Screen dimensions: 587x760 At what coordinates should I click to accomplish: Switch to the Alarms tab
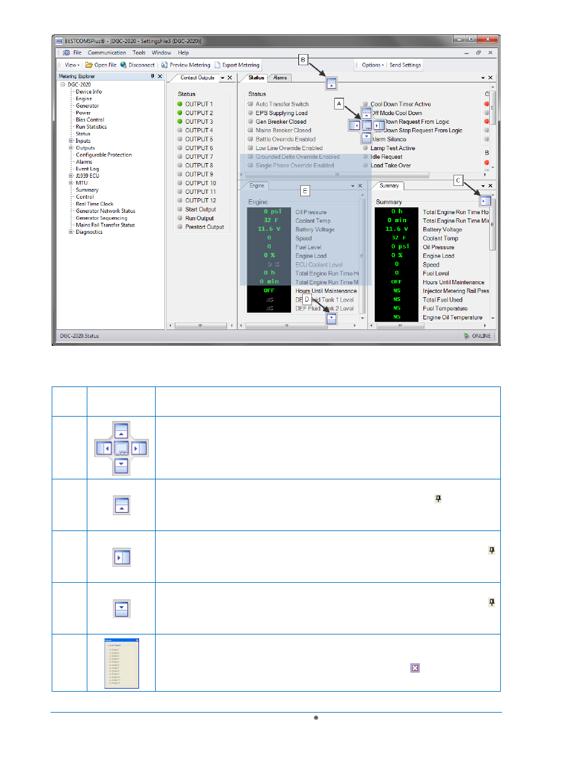281,78
